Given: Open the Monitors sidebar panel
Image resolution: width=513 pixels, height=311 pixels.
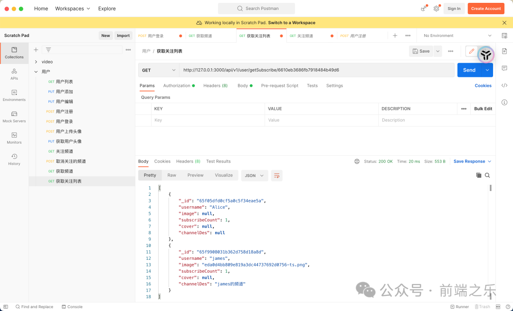Looking at the screenshot, I should coord(14,138).
